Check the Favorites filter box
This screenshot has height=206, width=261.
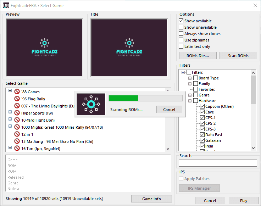click(x=196, y=89)
